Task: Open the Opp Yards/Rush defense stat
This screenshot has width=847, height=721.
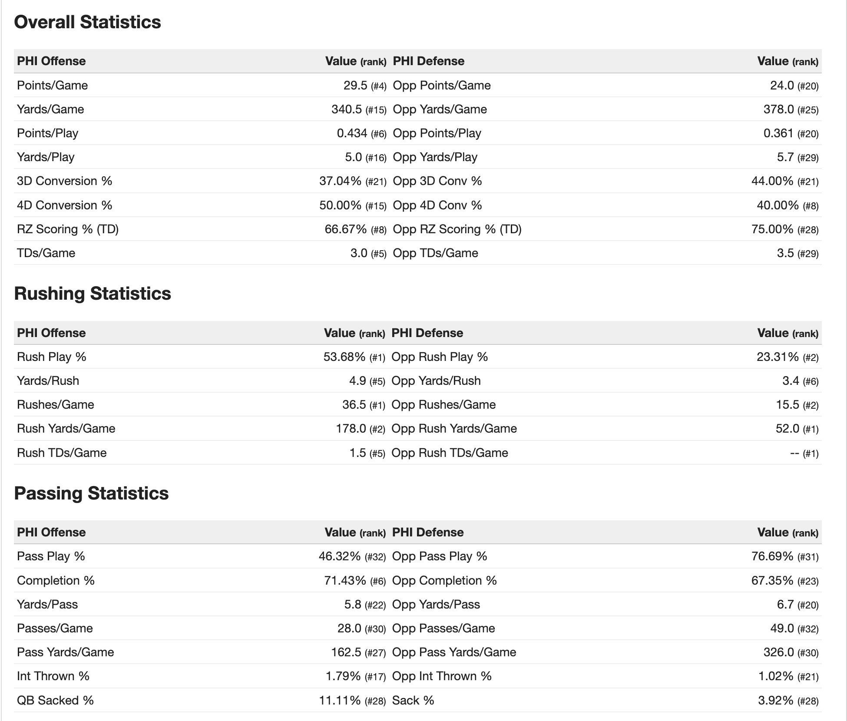Action: [436, 380]
